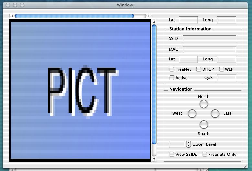Click the horizontal scrollbar right arrow above map
Viewport: 252px width, 171px height.
pyautogui.click(x=149, y=16)
